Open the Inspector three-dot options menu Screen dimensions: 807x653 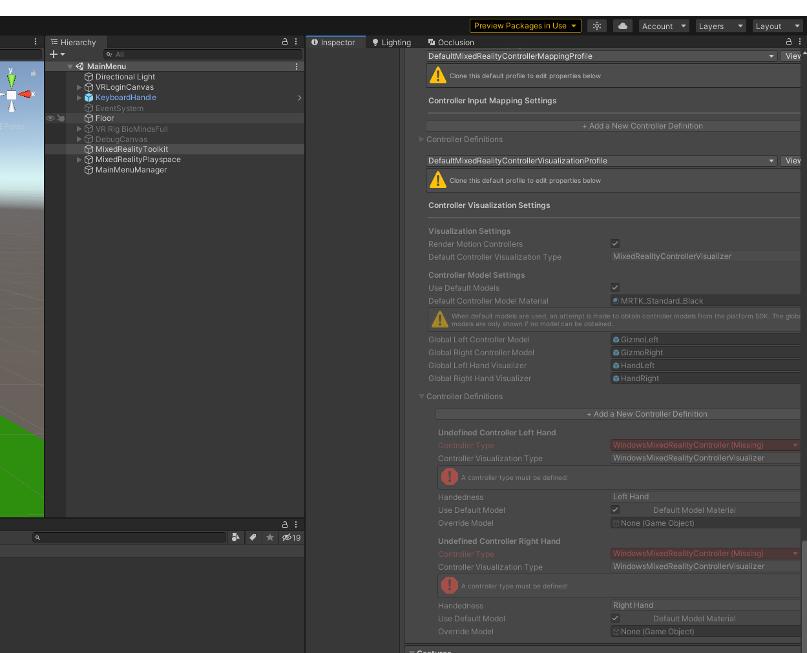(800, 41)
